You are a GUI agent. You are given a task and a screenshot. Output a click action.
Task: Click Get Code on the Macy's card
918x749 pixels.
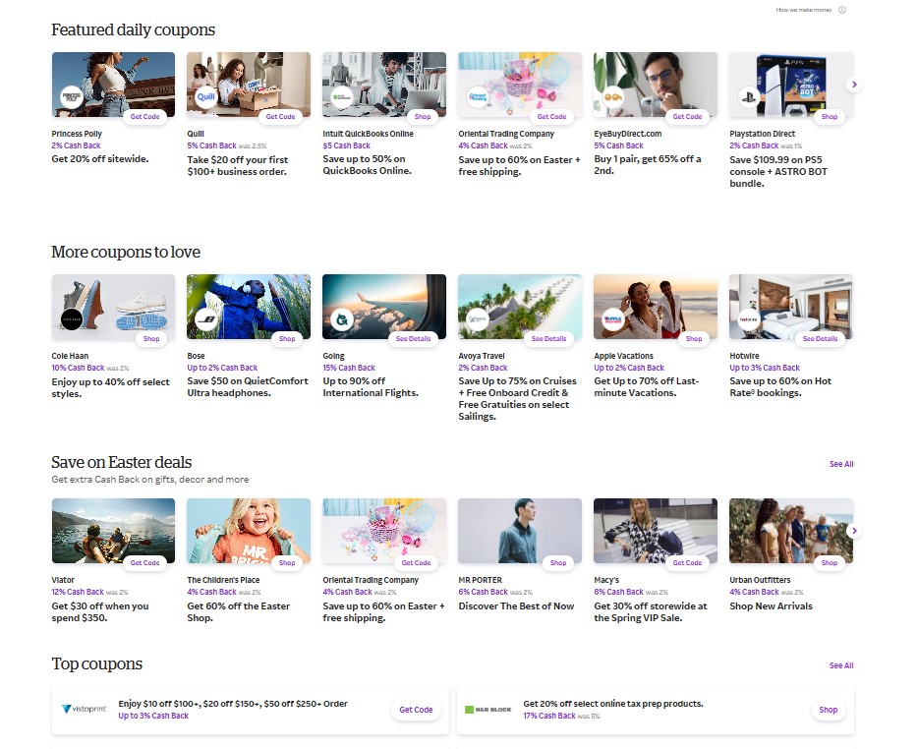(687, 563)
